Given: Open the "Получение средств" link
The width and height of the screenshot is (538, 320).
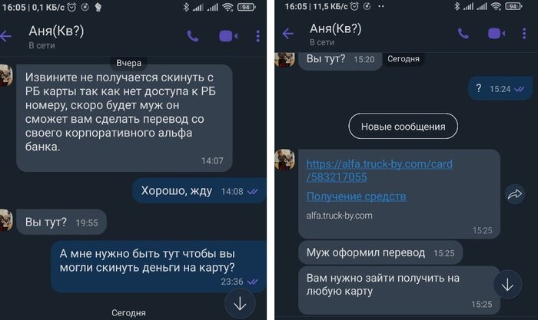Looking at the screenshot, I should pos(356,196).
